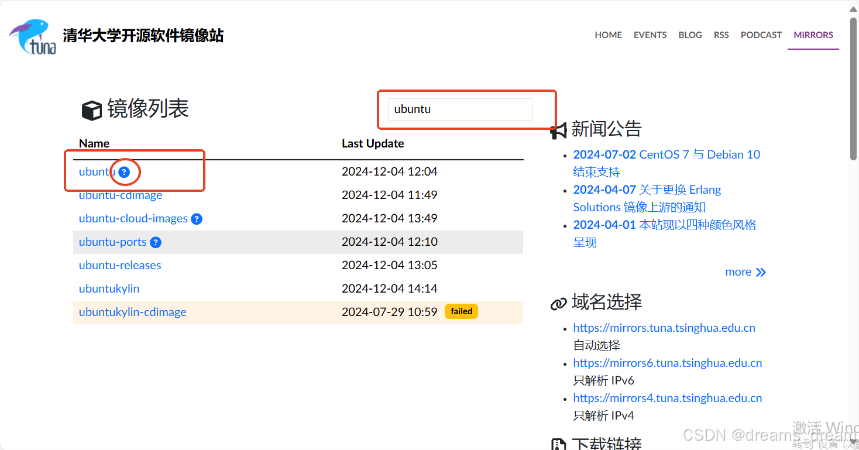Click the domain selection link icon
This screenshot has height=450, width=859.
[559, 303]
